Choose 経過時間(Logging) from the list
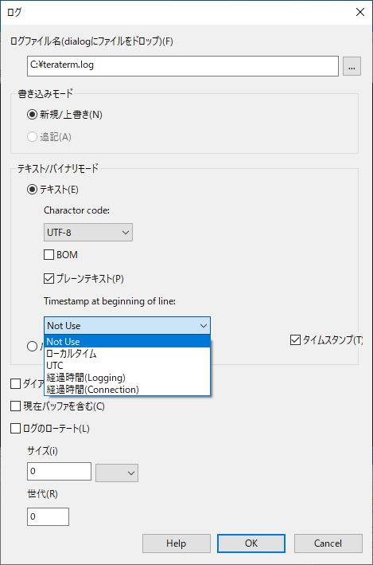 127,378
